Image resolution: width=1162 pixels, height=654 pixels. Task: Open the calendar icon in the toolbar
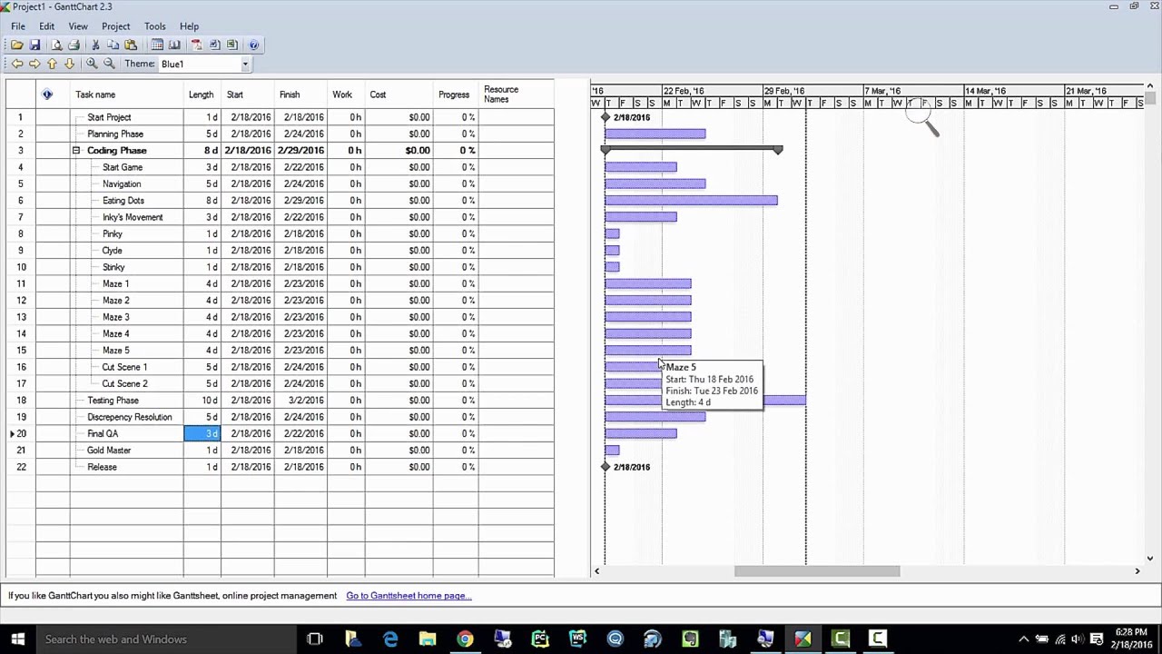[x=157, y=45]
